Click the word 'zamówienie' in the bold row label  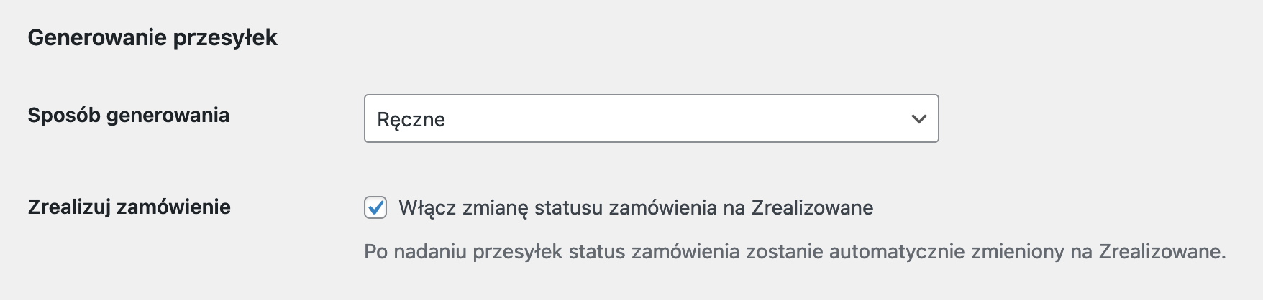click(173, 207)
